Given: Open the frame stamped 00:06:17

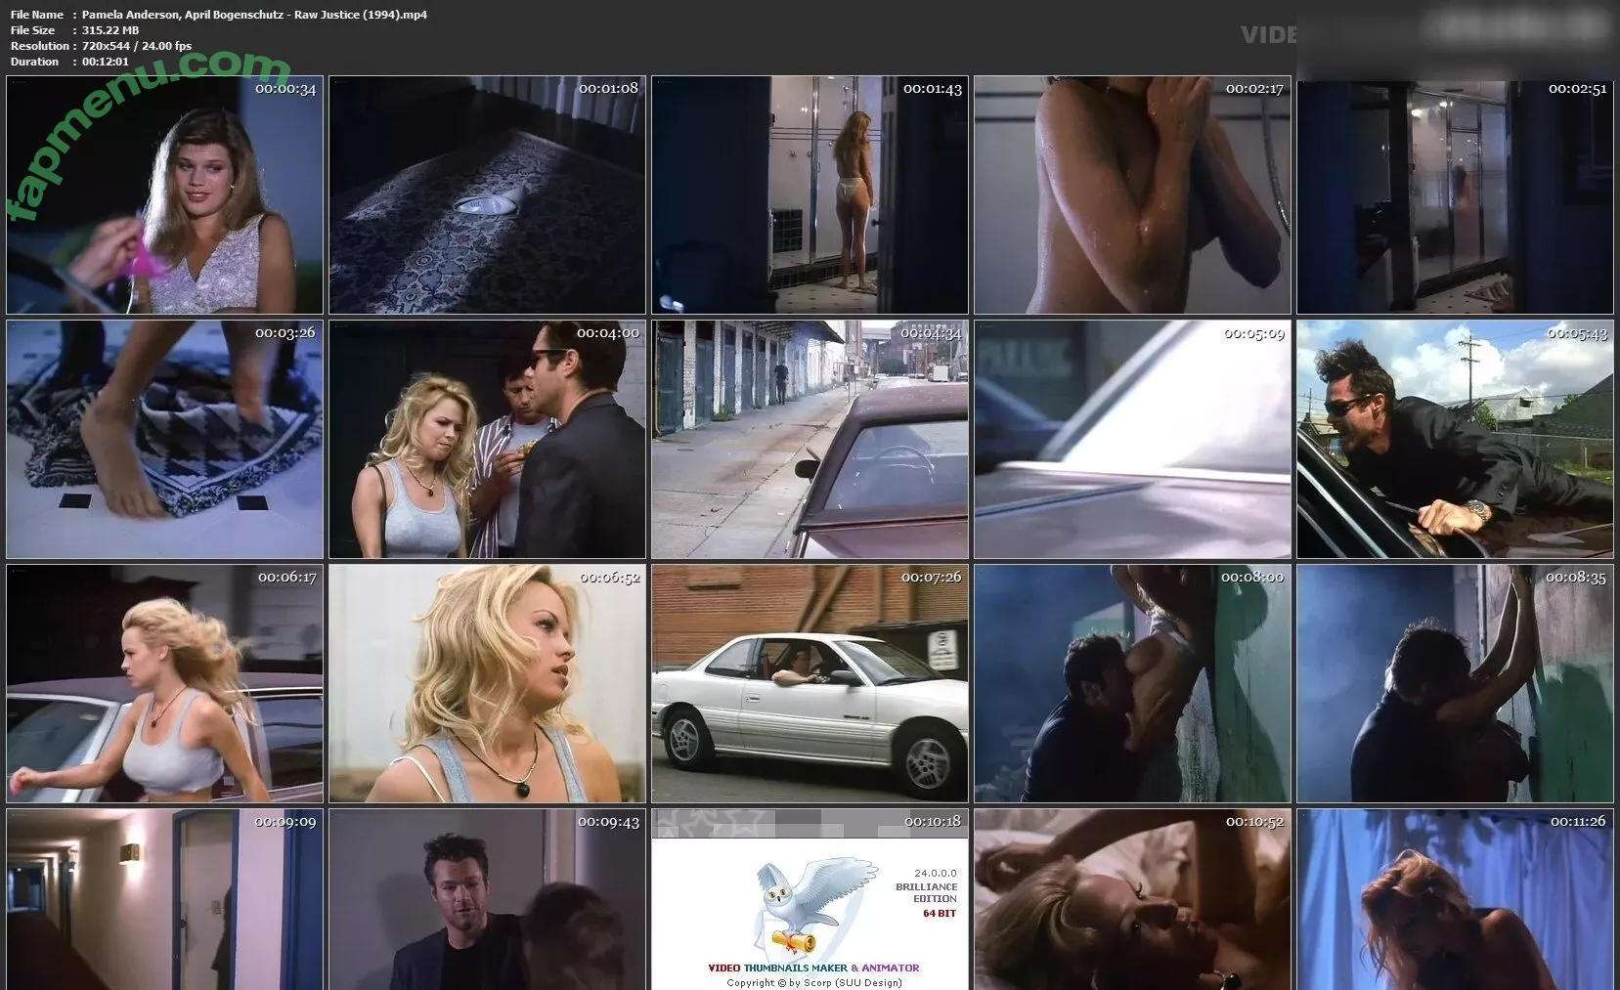Looking at the screenshot, I should [x=164, y=684].
